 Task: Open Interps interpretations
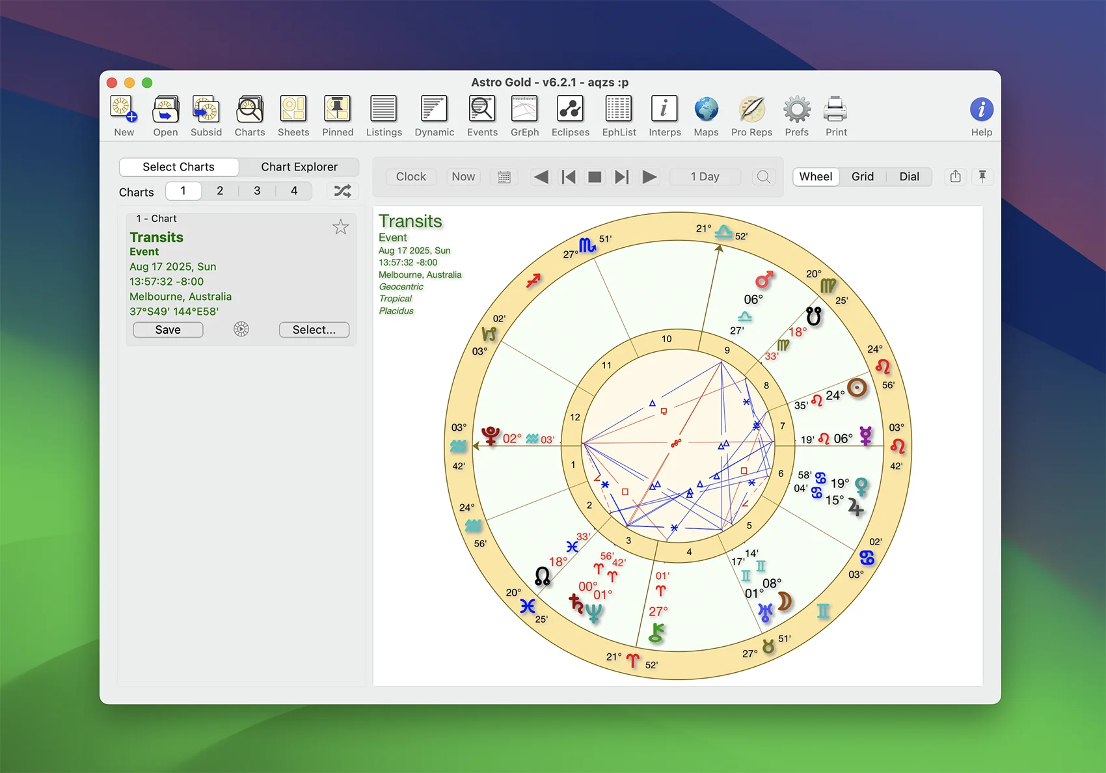click(664, 116)
